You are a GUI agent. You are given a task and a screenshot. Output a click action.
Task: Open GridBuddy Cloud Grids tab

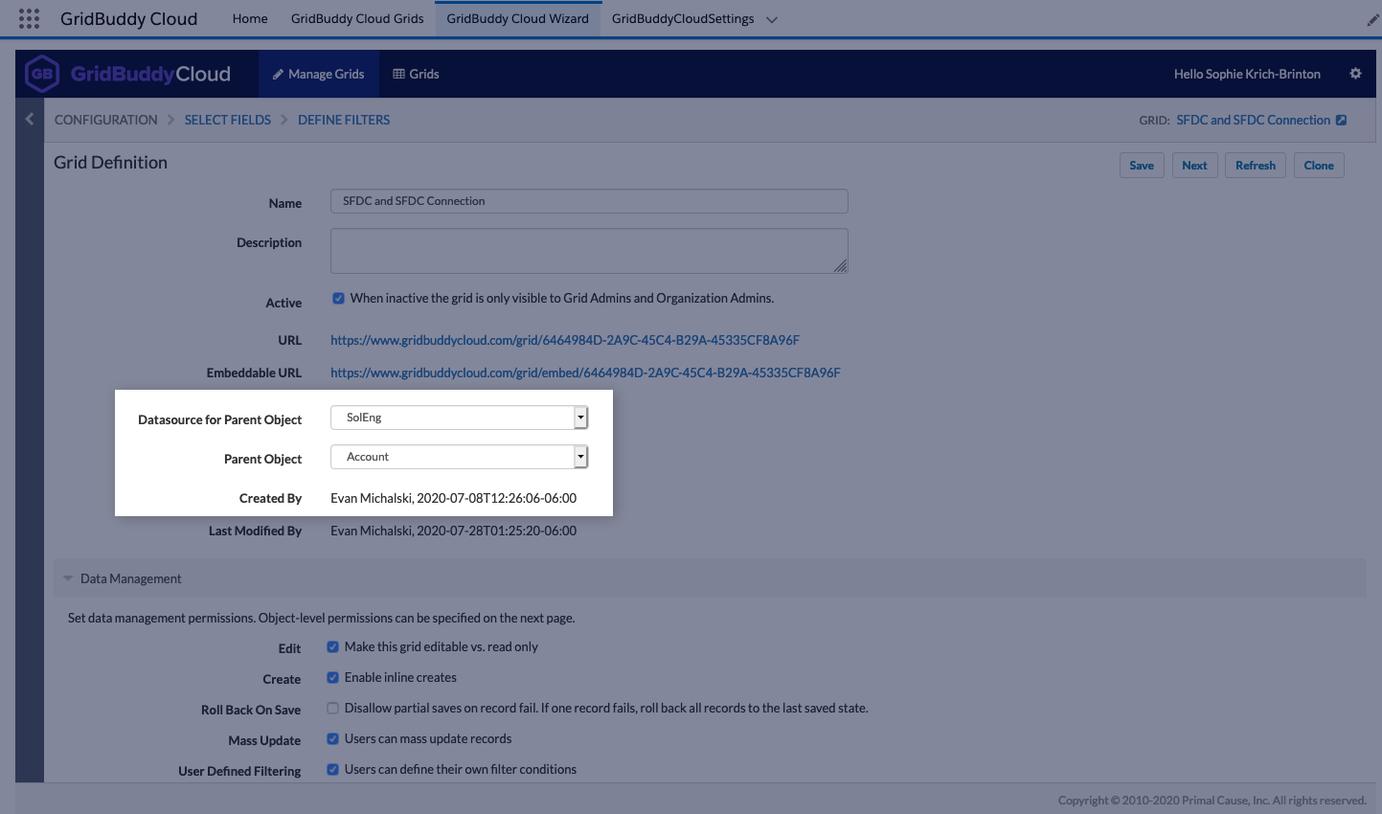click(357, 18)
